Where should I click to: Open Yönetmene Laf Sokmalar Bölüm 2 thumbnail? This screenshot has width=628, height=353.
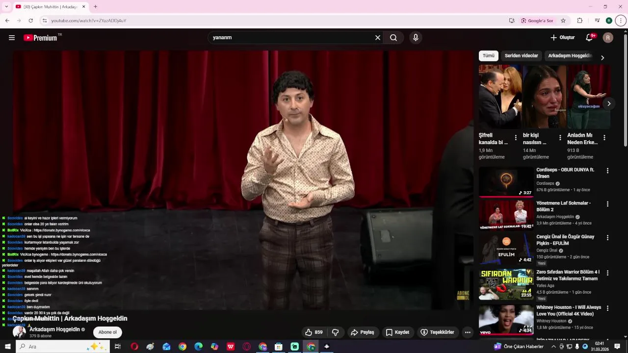(506, 215)
